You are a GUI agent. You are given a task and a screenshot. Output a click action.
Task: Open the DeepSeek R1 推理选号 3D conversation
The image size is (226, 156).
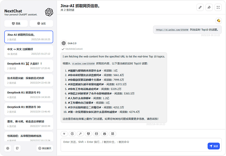coord(29,109)
